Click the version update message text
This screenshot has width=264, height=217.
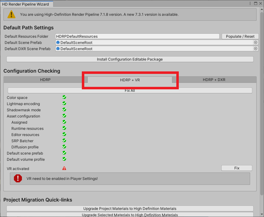pos(99,15)
